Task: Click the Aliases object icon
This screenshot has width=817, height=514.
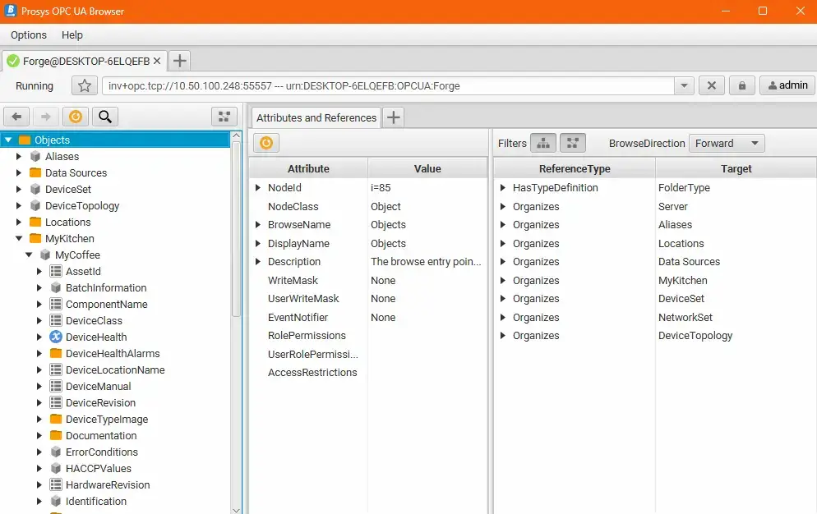Action: [35, 156]
